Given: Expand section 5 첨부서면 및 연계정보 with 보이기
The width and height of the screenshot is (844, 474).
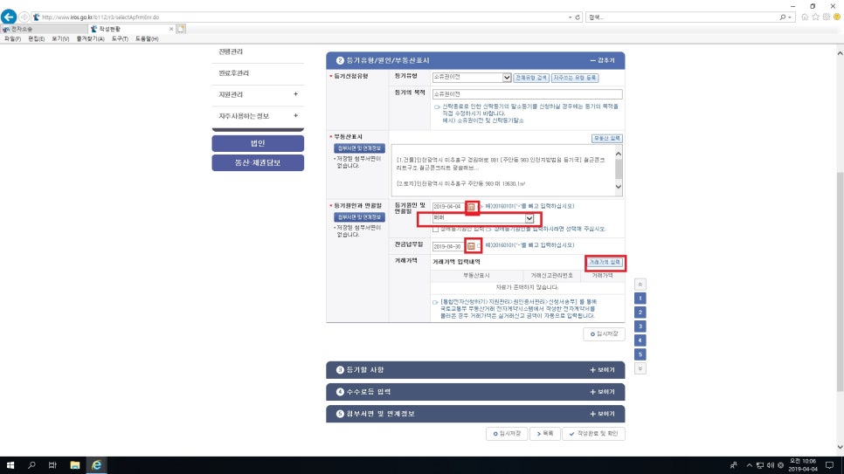Looking at the screenshot, I should (602, 414).
